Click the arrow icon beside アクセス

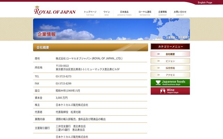159,75
